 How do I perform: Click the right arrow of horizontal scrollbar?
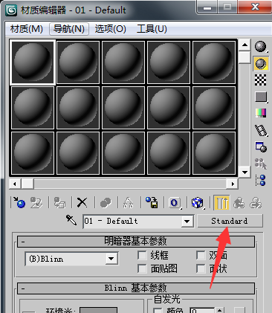tap(233, 184)
